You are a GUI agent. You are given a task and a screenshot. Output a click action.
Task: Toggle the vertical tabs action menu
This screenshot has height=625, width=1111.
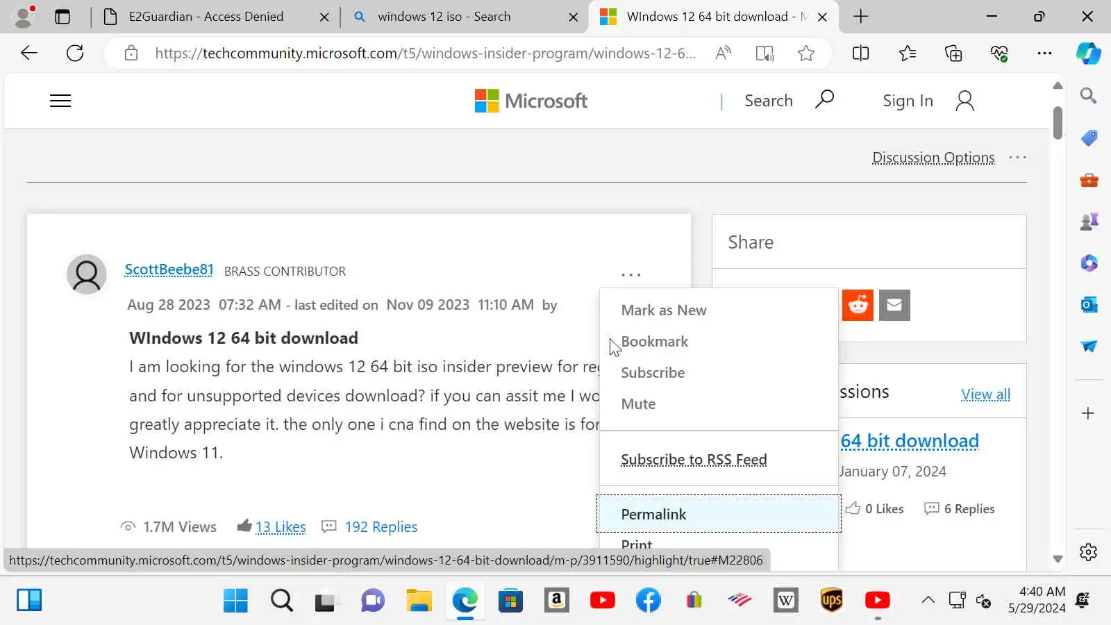tap(62, 17)
